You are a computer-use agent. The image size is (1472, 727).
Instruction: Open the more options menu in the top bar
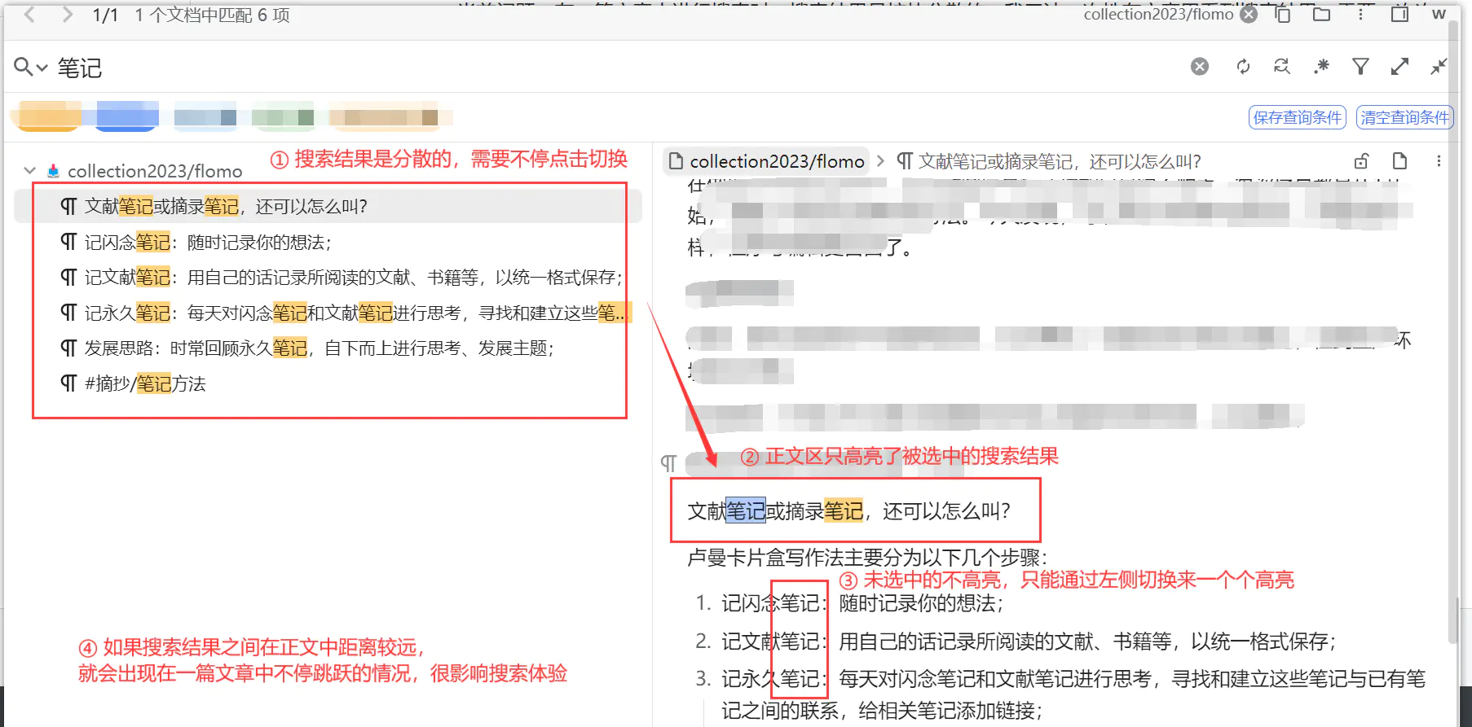pos(1360,15)
